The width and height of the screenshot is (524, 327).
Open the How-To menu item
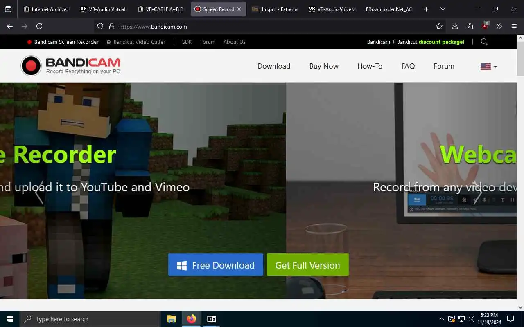(x=370, y=66)
